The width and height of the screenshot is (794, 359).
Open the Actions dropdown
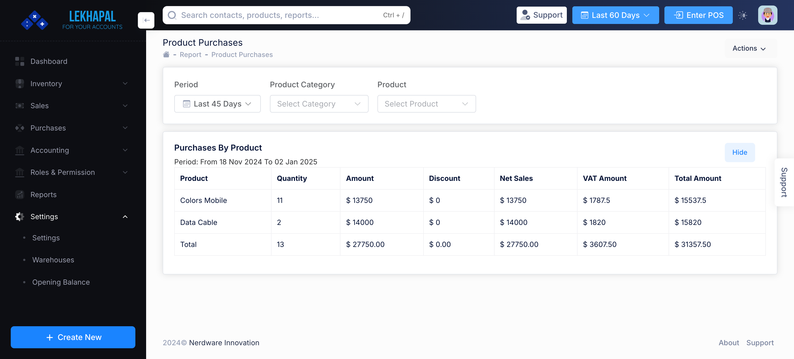(x=749, y=48)
